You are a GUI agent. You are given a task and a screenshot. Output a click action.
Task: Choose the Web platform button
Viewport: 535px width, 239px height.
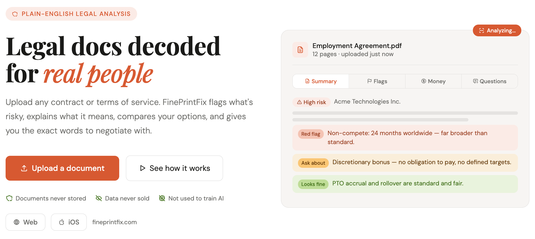tap(25, 222)
